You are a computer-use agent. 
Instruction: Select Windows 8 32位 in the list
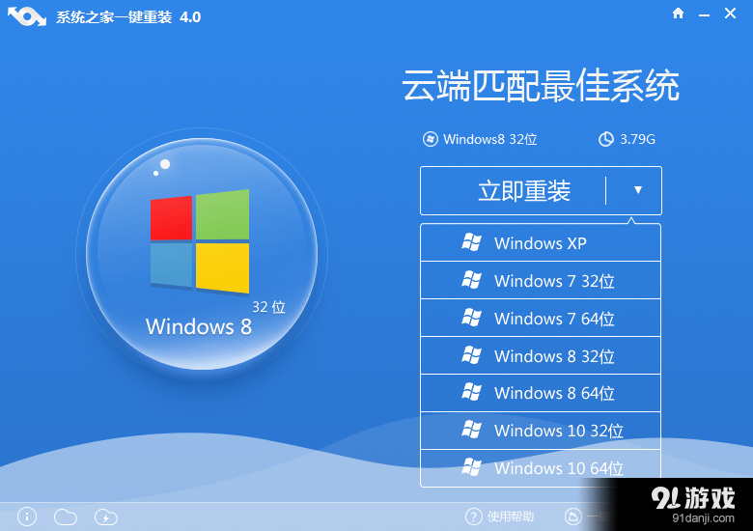tap(540, 356)
